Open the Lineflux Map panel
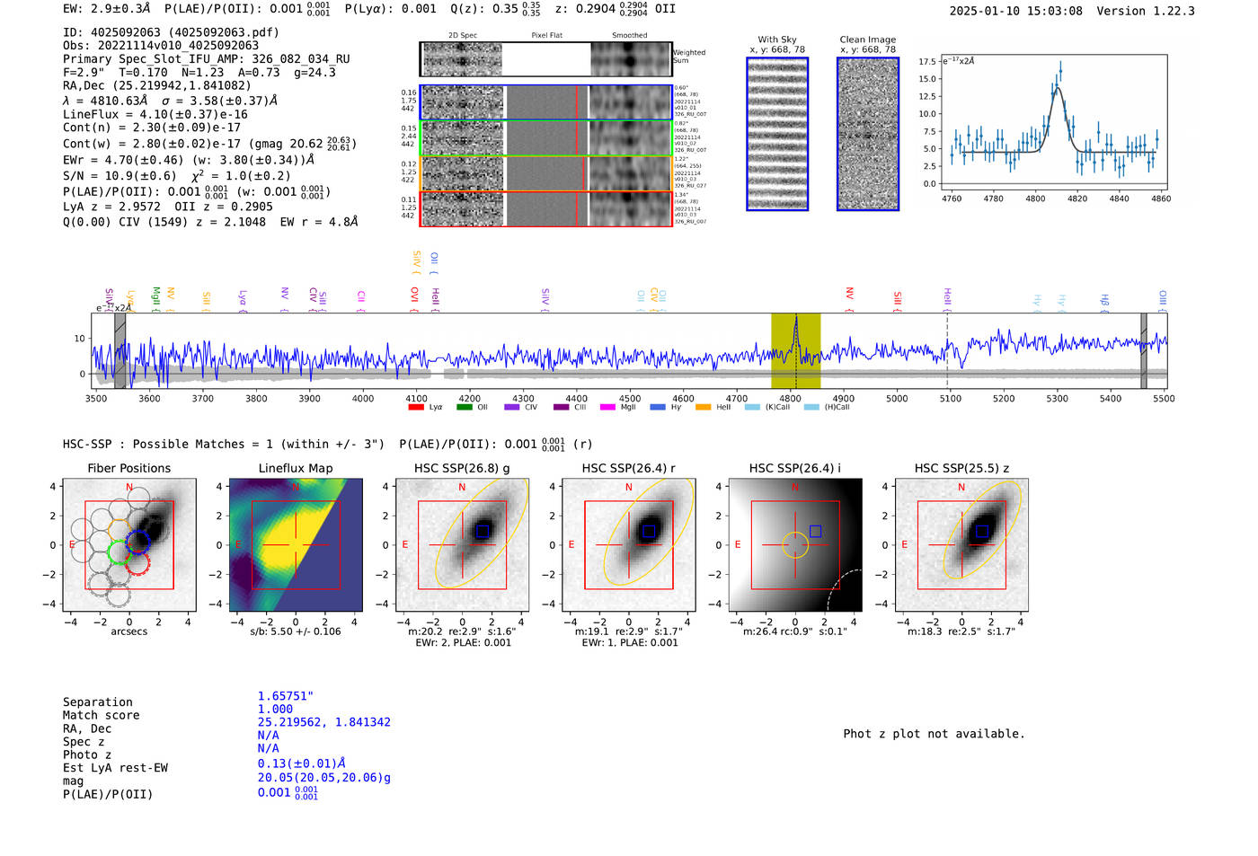The height and width of the screenshot is (856, 1258). click(x=296, y=545)
